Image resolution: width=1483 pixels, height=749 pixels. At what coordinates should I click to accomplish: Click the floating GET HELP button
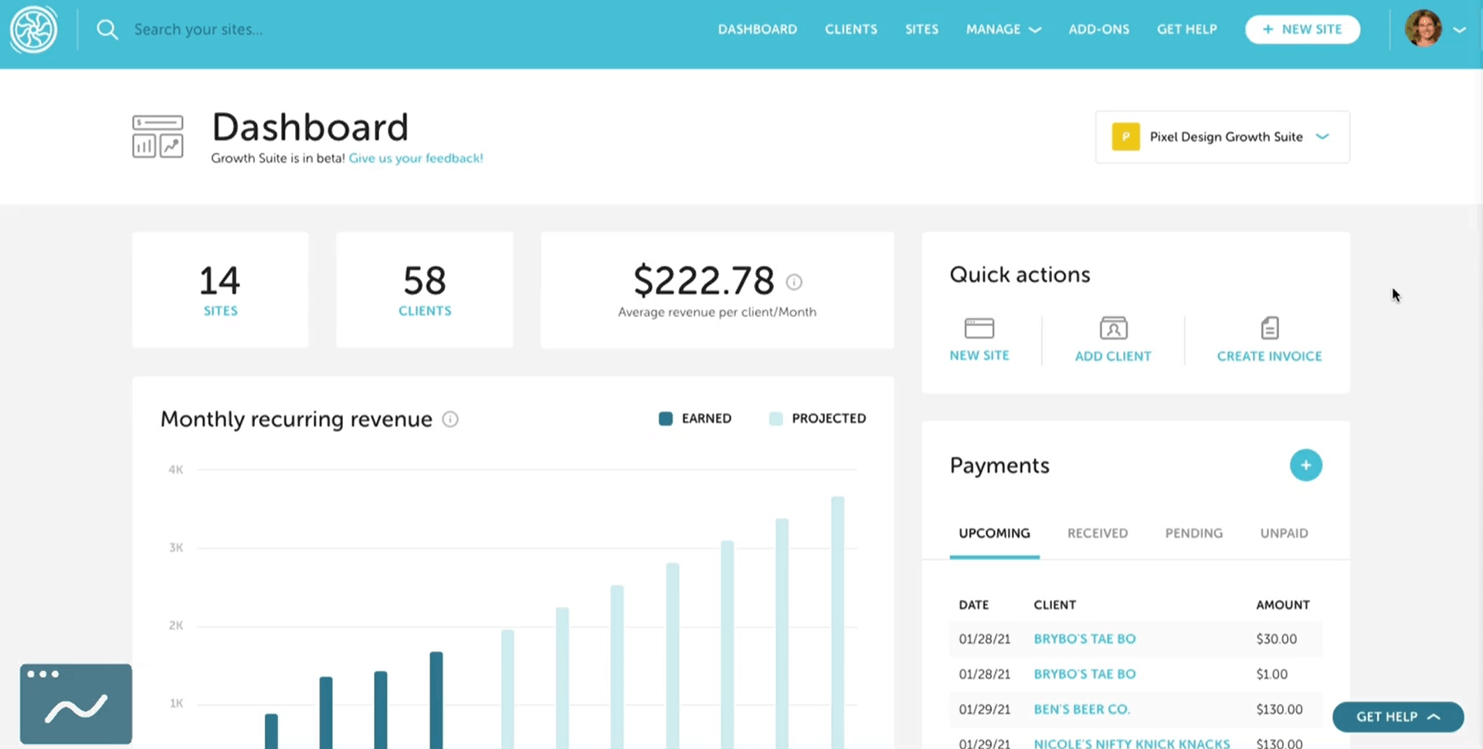point(1398,717)
